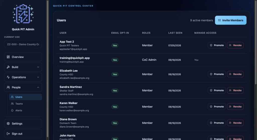
Task: Click shield icon in Sandra Martinez's Promote
Action: click(x=211, y=90)
